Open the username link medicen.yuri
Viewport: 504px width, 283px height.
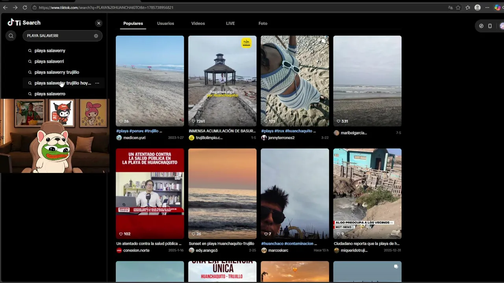(x=134, y=138)
